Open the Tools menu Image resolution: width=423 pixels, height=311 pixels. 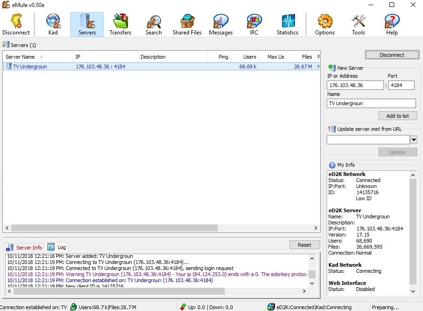point(358,24)
